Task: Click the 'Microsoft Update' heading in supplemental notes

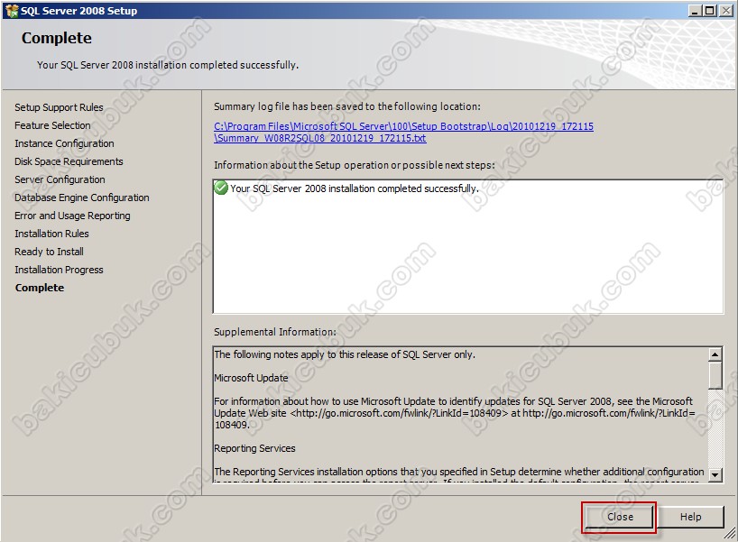Action: 251,378
